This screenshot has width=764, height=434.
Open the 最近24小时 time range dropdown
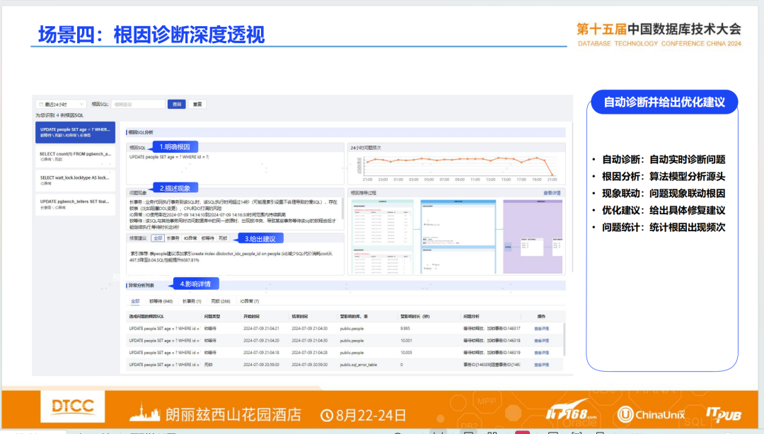(60, 104)
